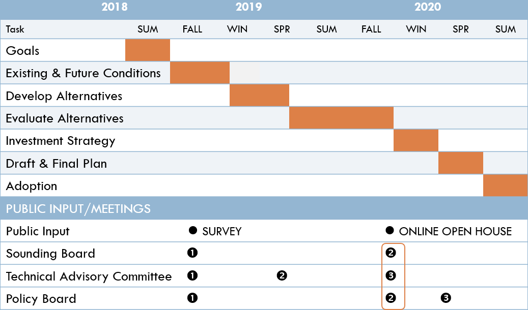This screenshot has height=310, width=528.
Task: Click Sounding Board meeting 1 marker
Action: 192,253
